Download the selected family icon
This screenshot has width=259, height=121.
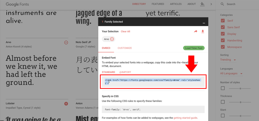(x=203, y=31)
